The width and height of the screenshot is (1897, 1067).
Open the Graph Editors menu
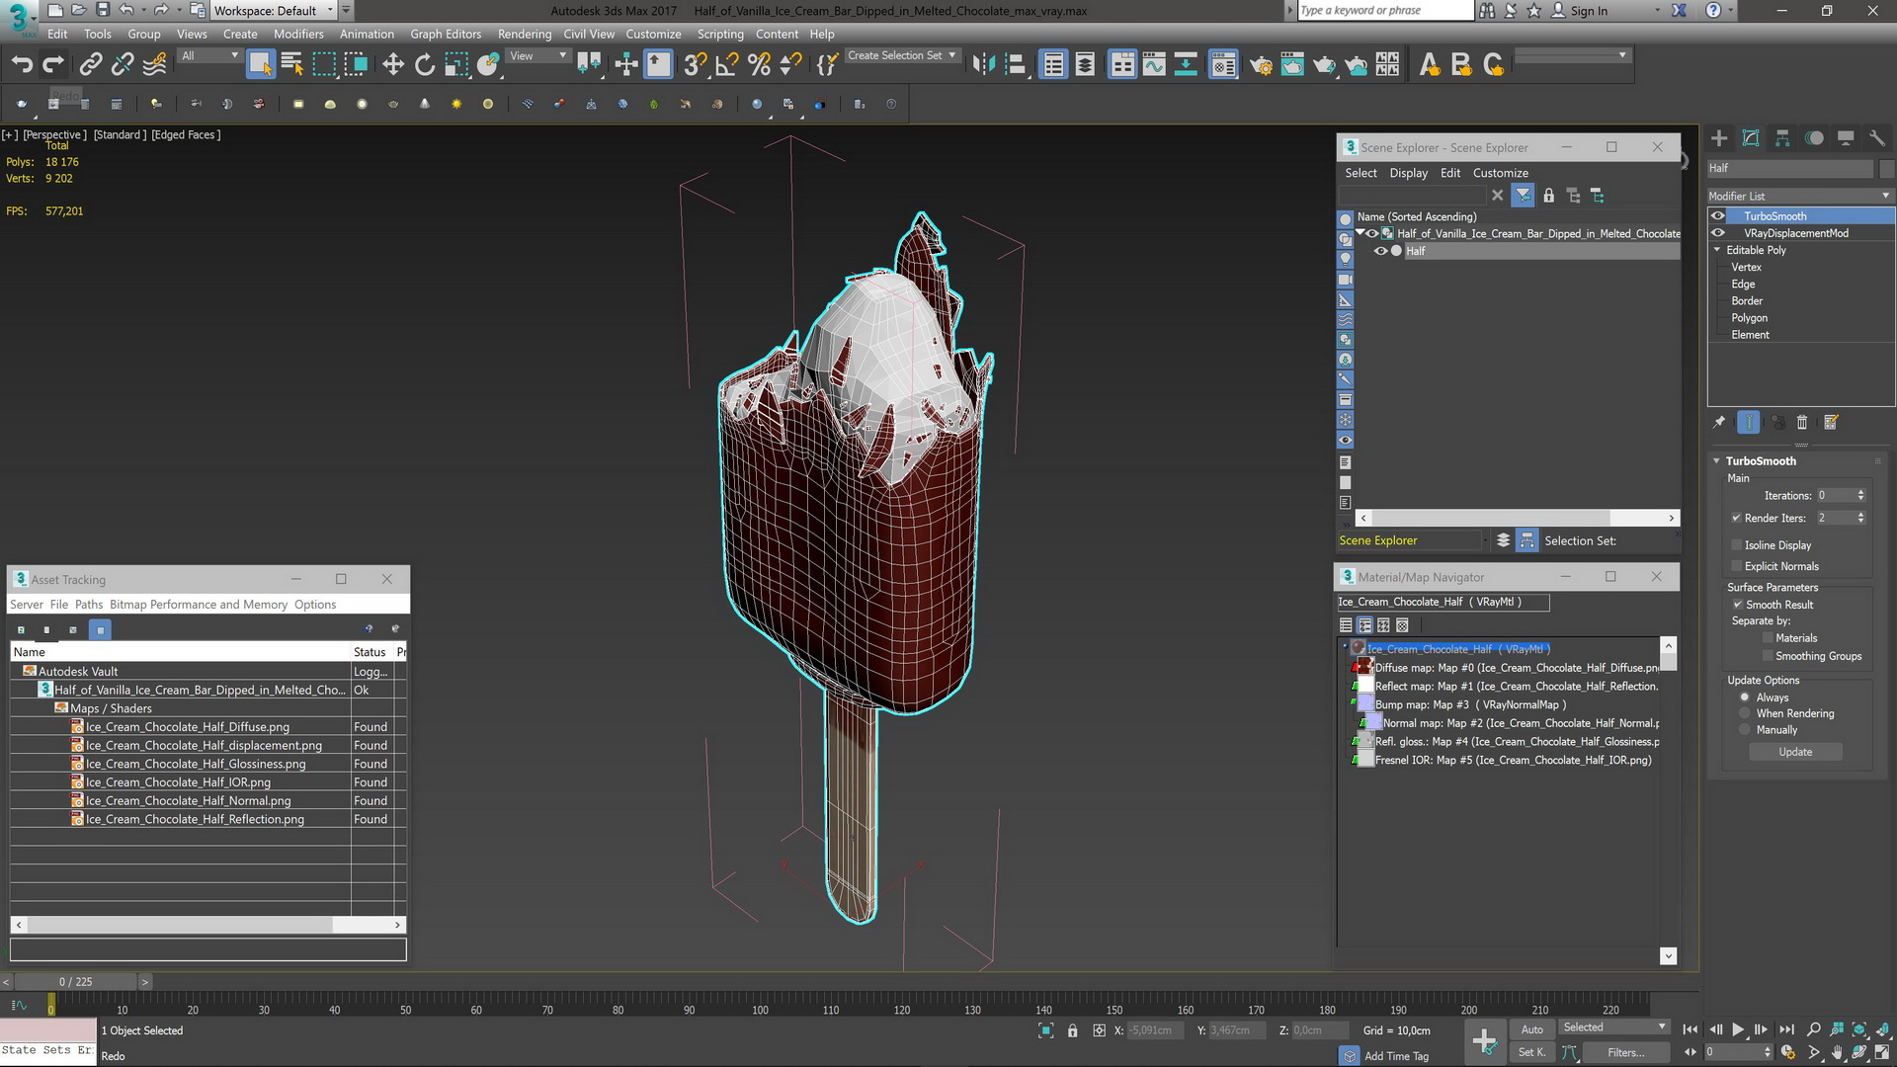tap(446, 34)
